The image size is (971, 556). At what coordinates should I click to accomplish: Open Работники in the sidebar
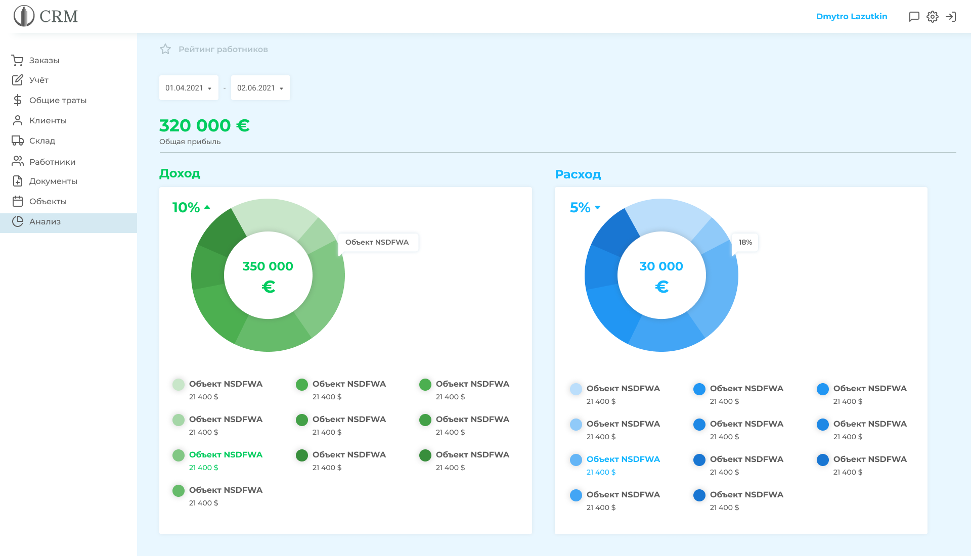point(52,162)
